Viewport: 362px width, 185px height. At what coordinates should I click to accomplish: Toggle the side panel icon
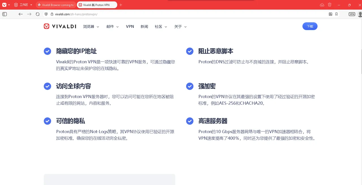pos(5,14)
